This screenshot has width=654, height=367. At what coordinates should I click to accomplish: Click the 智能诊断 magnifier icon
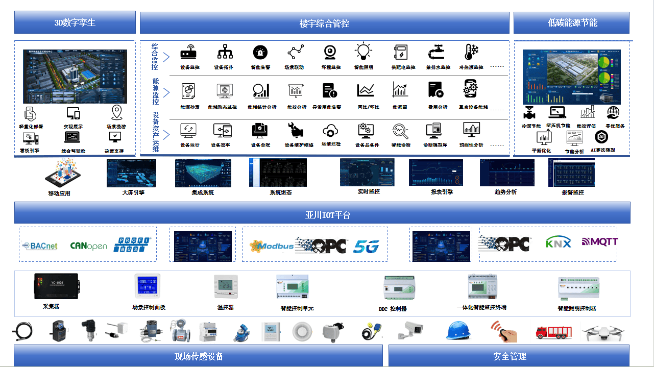400,131
